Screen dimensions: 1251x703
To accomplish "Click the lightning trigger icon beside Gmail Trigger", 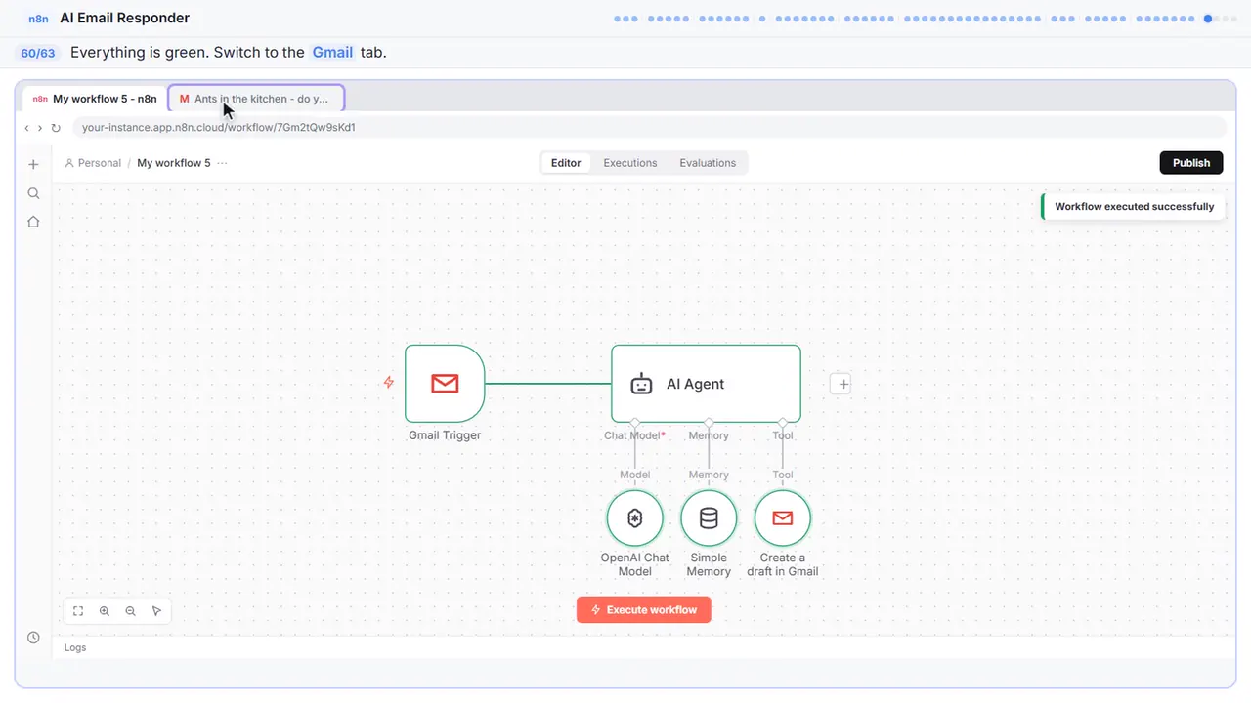I will click(x=389, y=383).
